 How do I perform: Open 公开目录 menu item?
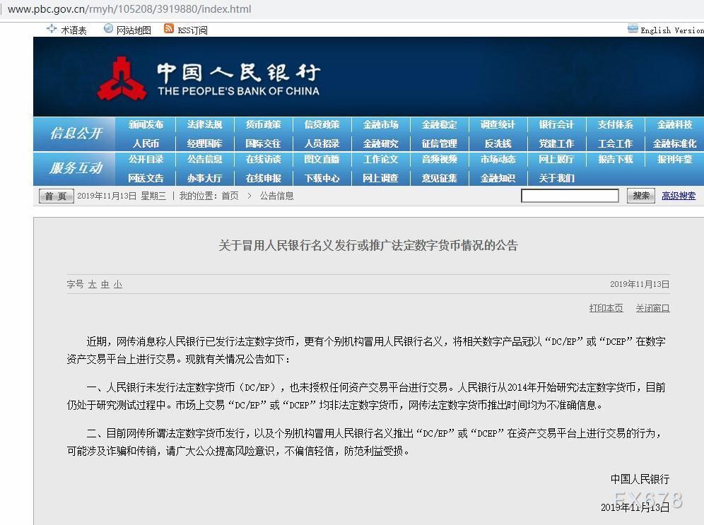(146, 159)
